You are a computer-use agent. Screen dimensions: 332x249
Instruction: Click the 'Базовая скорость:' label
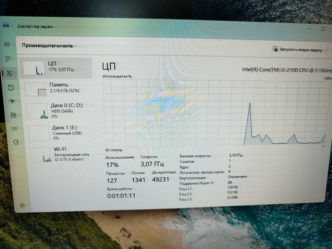click(x=195, y=156)
